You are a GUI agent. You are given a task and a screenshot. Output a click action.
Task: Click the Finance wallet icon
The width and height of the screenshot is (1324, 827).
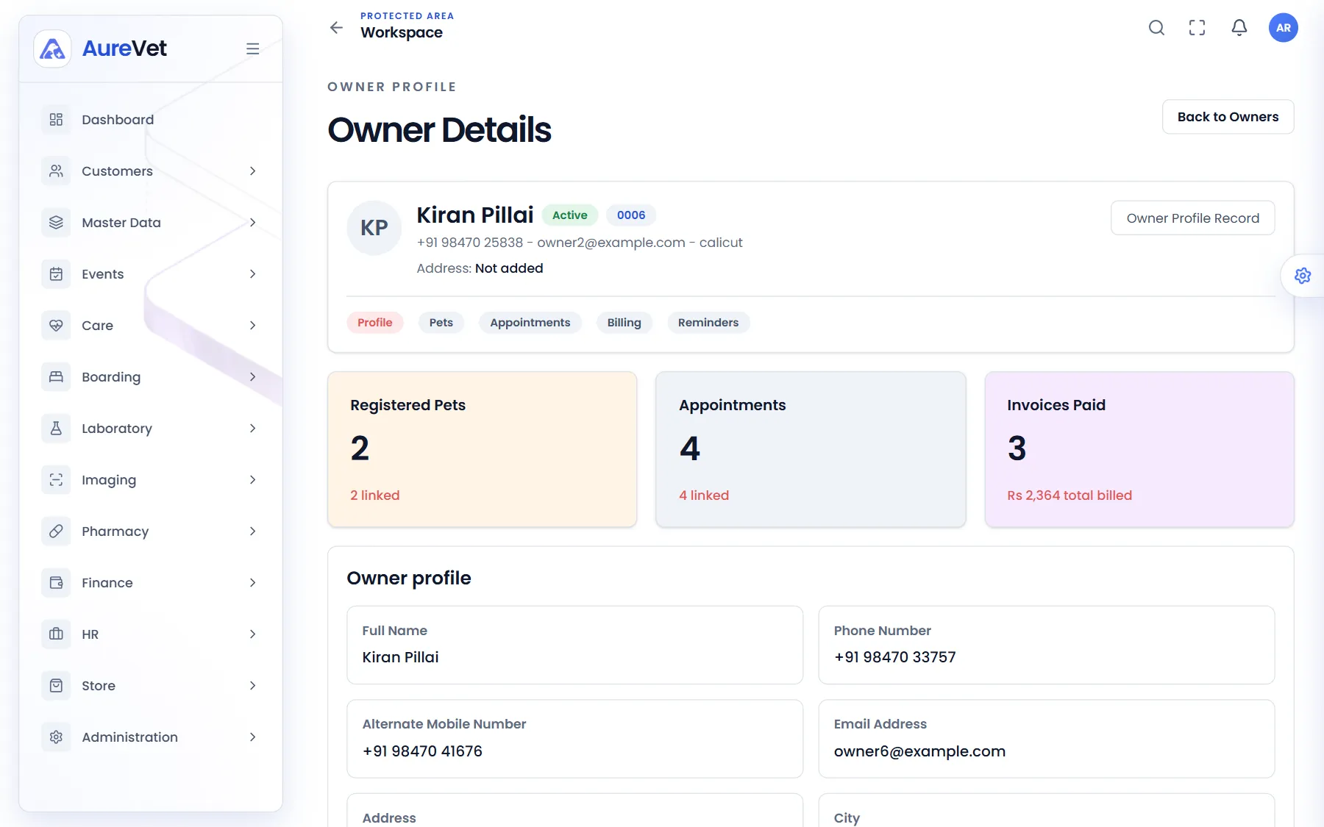(56, 582)
